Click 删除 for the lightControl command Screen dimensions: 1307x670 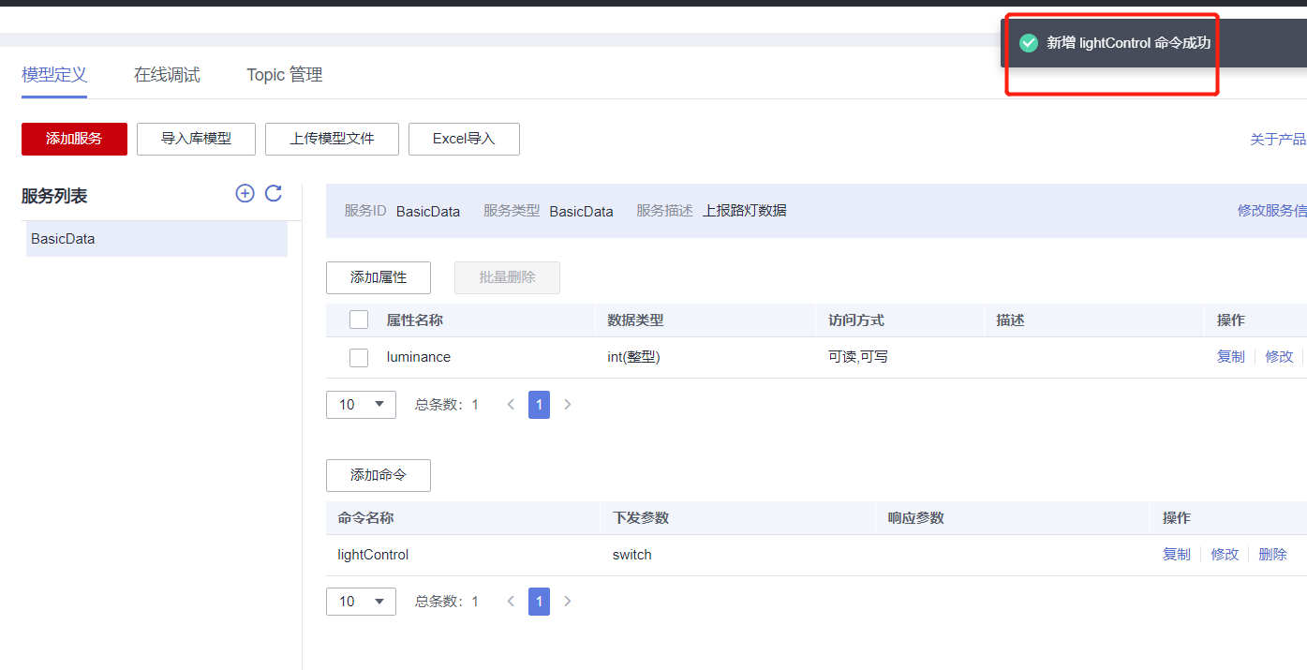coord(1272,555)
